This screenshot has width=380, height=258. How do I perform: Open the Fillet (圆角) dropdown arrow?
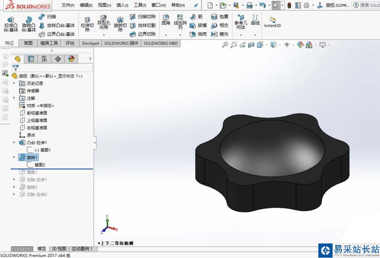coord(166,35)
